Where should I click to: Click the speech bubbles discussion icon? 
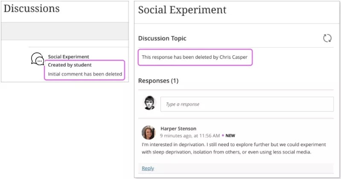pos(38,59)
